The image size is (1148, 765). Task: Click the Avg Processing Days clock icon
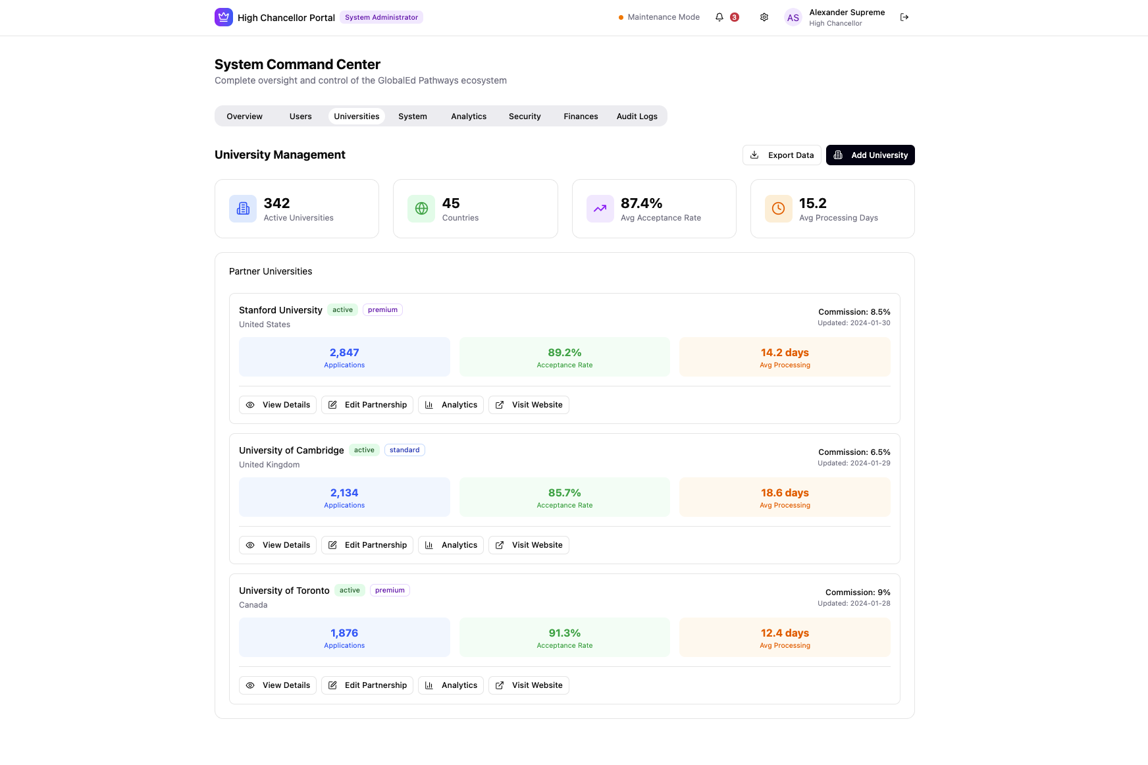point(778,209)
